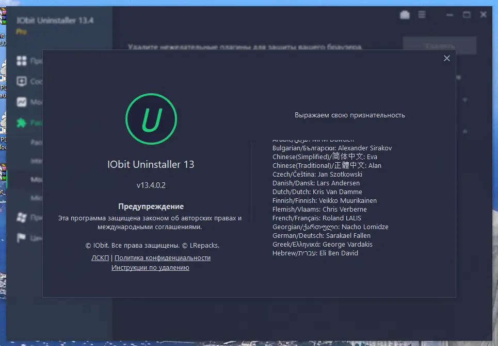Select the Install Monitor chart icon in sidebar
The image size is (498, 346).
click(22, 102)
